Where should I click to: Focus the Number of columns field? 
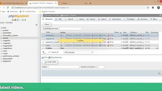(x=100, y=67)
